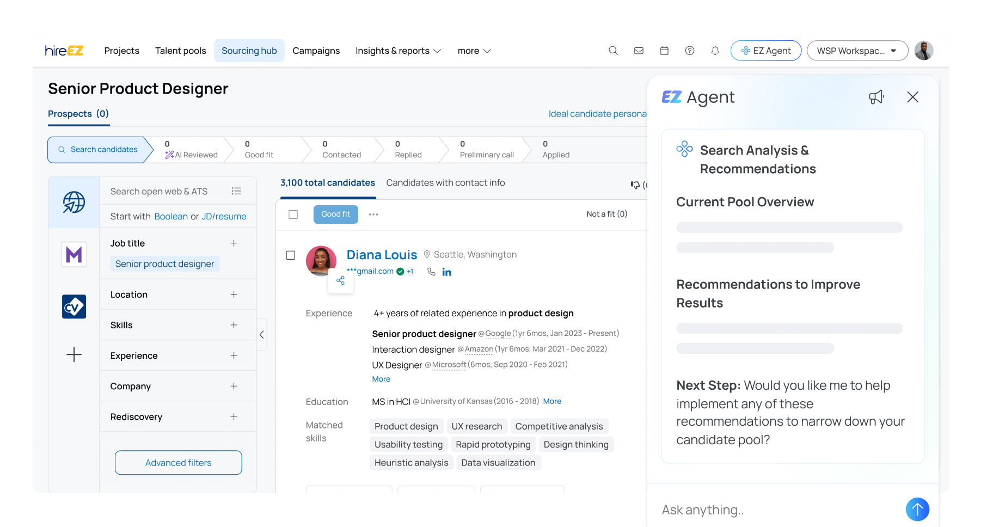The width and height of the screenshot is (993, 527).
Task: Open Ideal candidate persona link
Action: (x=597, y=114)
